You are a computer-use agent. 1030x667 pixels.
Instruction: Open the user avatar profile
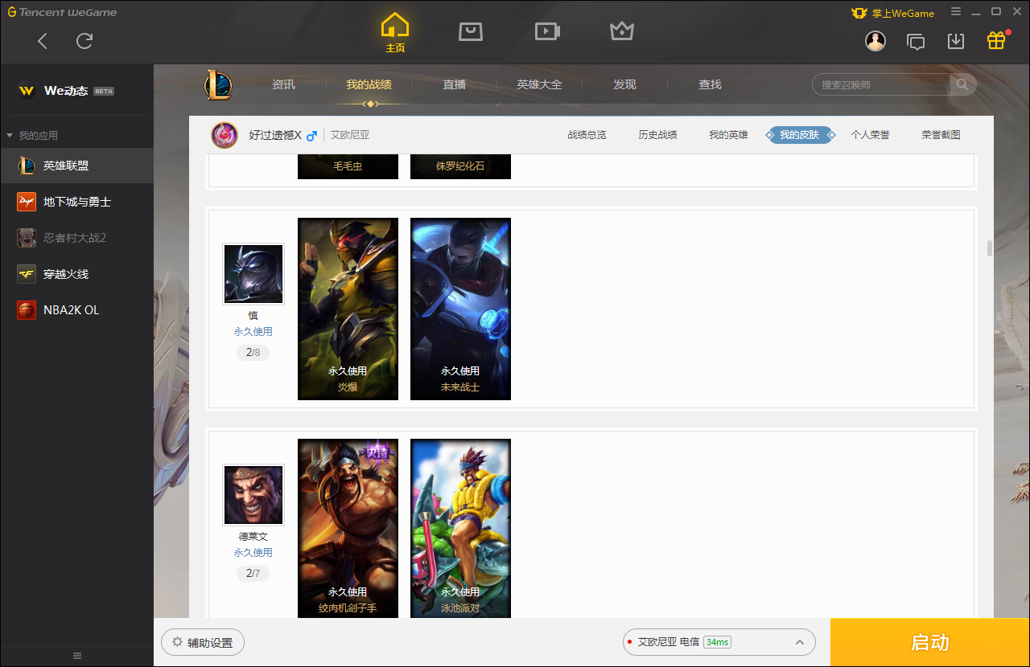(875, 41)
